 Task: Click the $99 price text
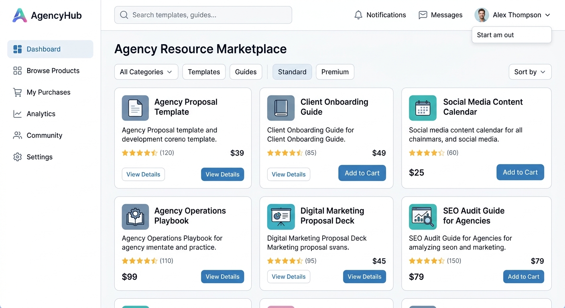130,277
